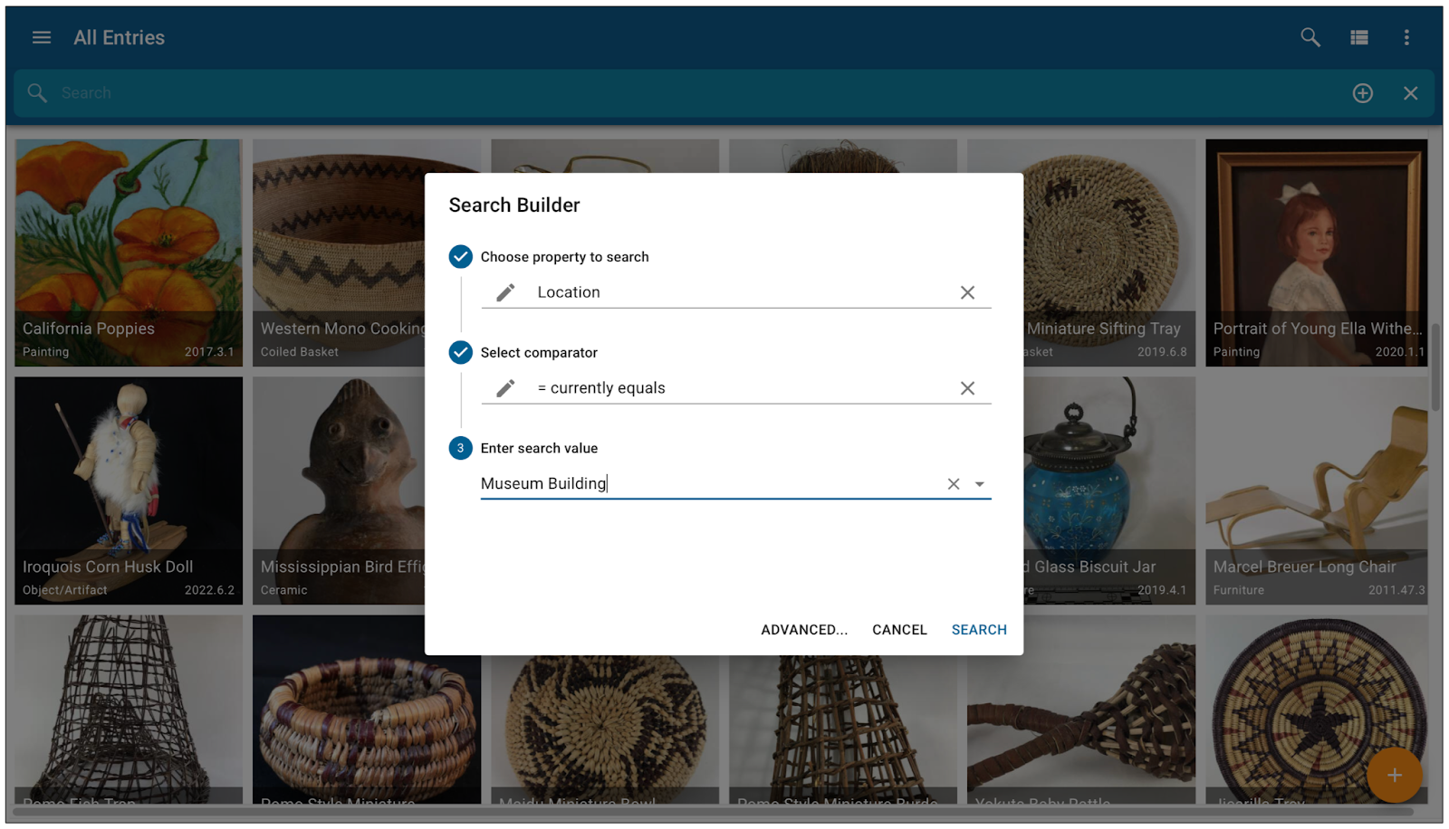Click accession number 2017.3.1
Viewport: 1449px width, 829px height.
pyautogui.click(x=209, y=352)
